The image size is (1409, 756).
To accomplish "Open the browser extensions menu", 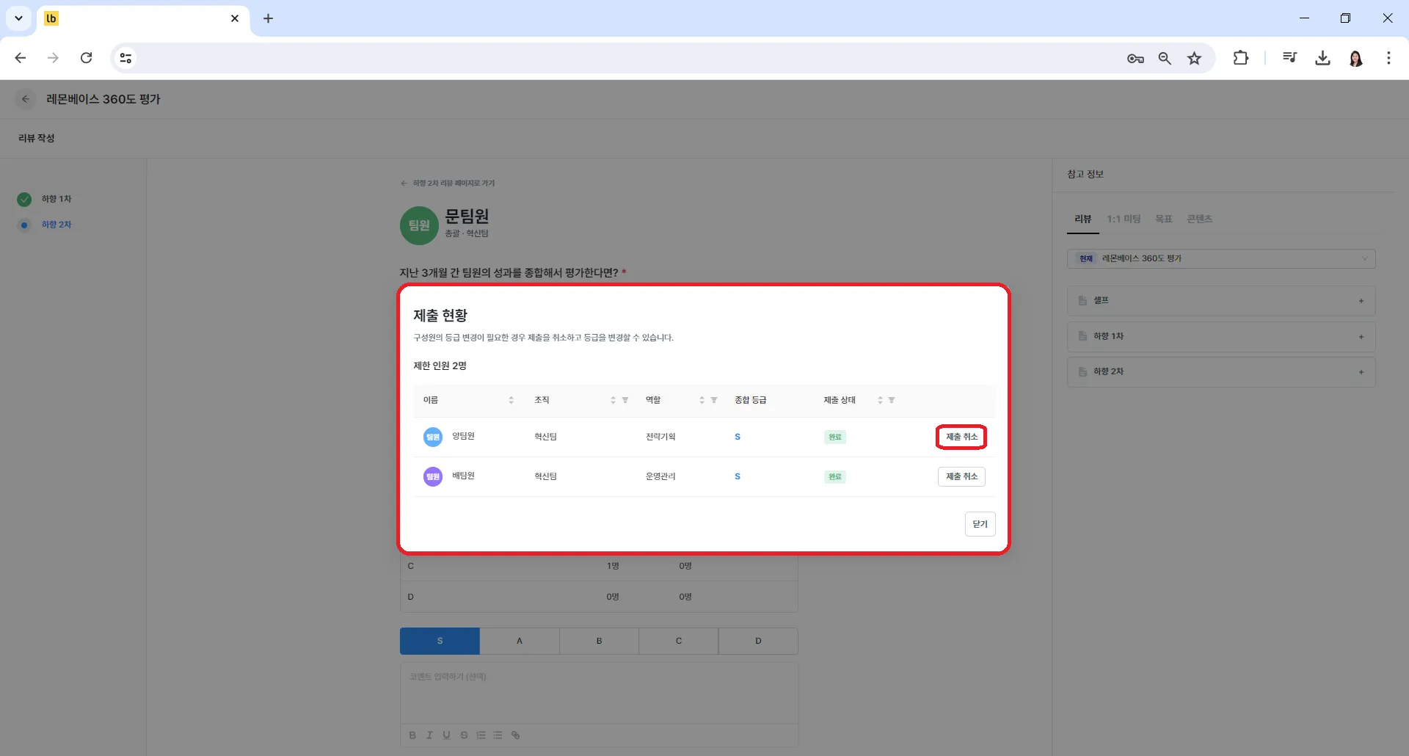I will (1241, 58).
